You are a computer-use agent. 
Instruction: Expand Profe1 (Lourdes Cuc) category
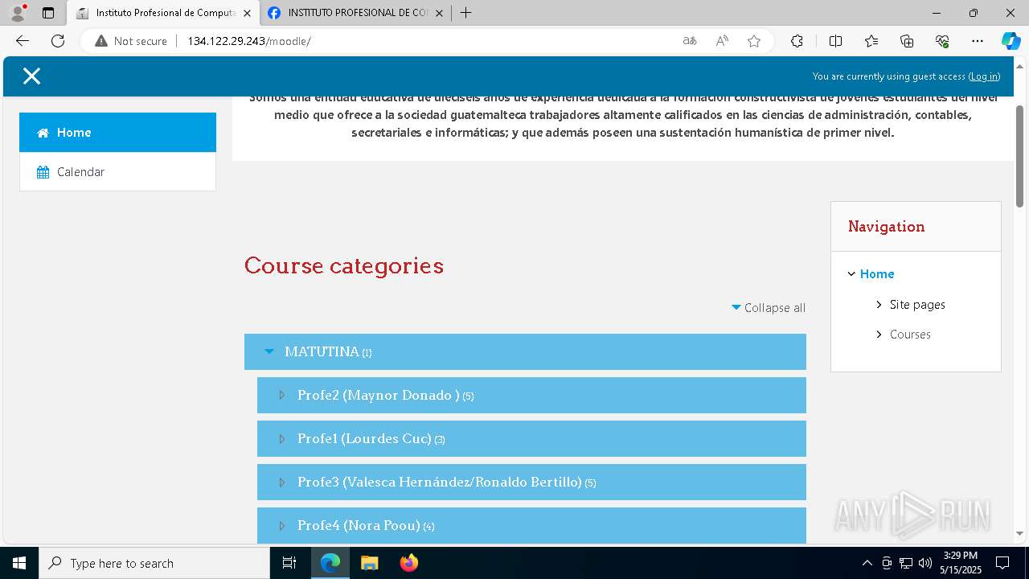pyautogui.click(x=281, y=438)
